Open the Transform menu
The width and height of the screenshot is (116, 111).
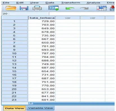pyautogui.click(x=70, y=3)
